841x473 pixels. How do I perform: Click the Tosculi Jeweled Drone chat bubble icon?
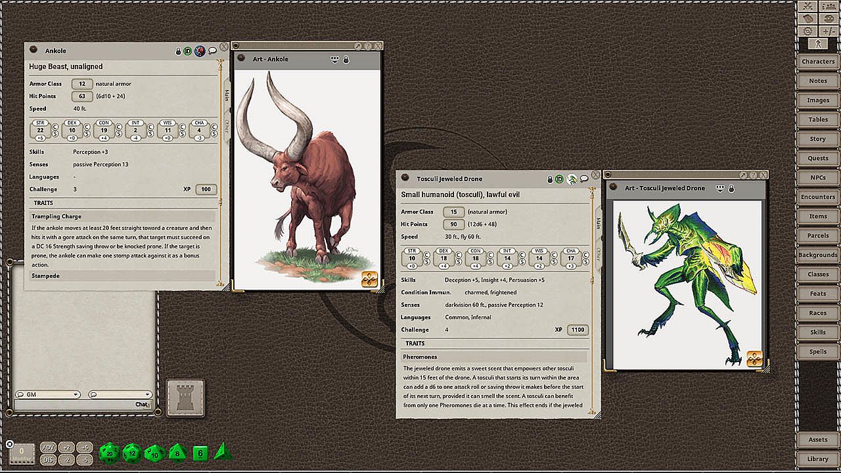coord(584,179)
